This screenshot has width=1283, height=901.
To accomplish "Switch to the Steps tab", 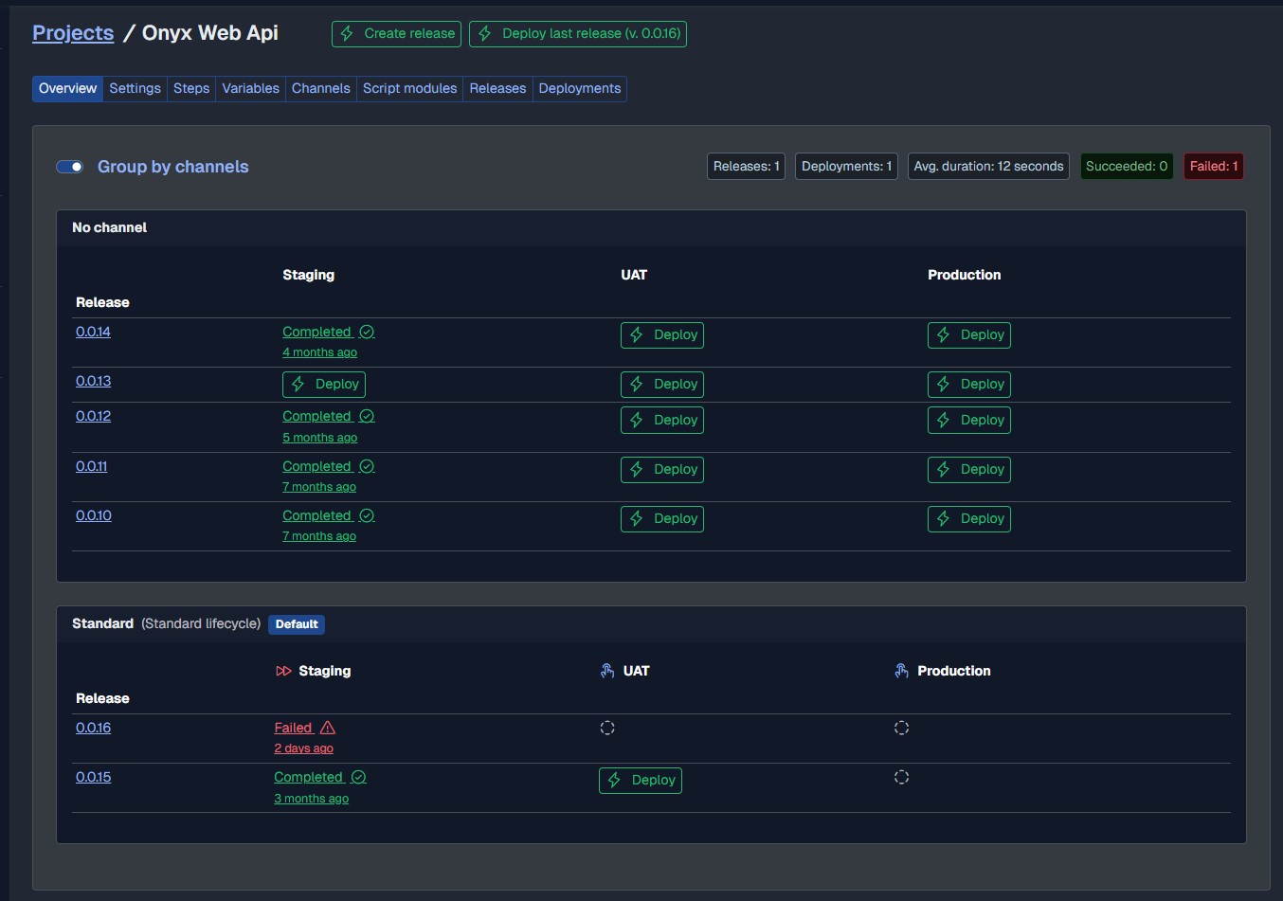I will pyautogui.click(x=191, y=88).
